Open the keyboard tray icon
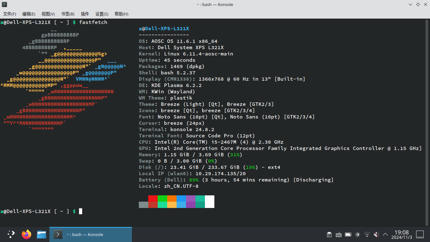Viewport: 430px width, 242px height. pos(339,234)
